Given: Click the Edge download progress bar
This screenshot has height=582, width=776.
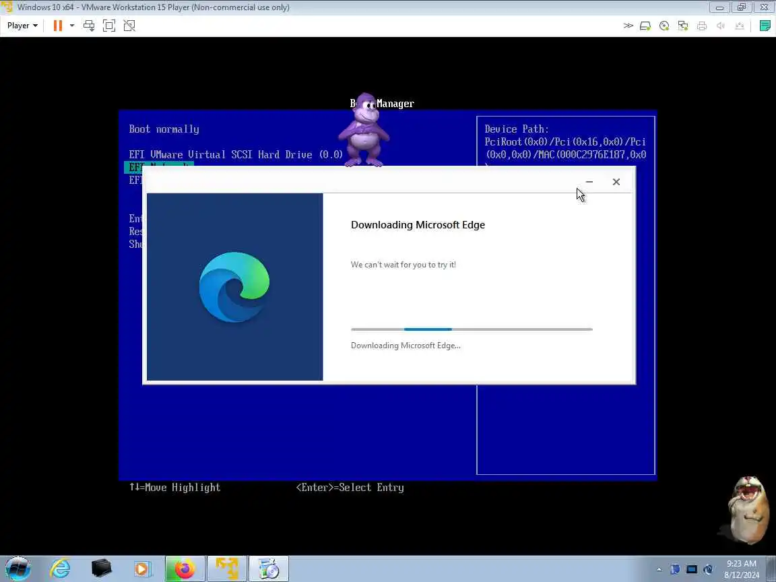Looking at the screenshot, I should (x=472, y=329).
